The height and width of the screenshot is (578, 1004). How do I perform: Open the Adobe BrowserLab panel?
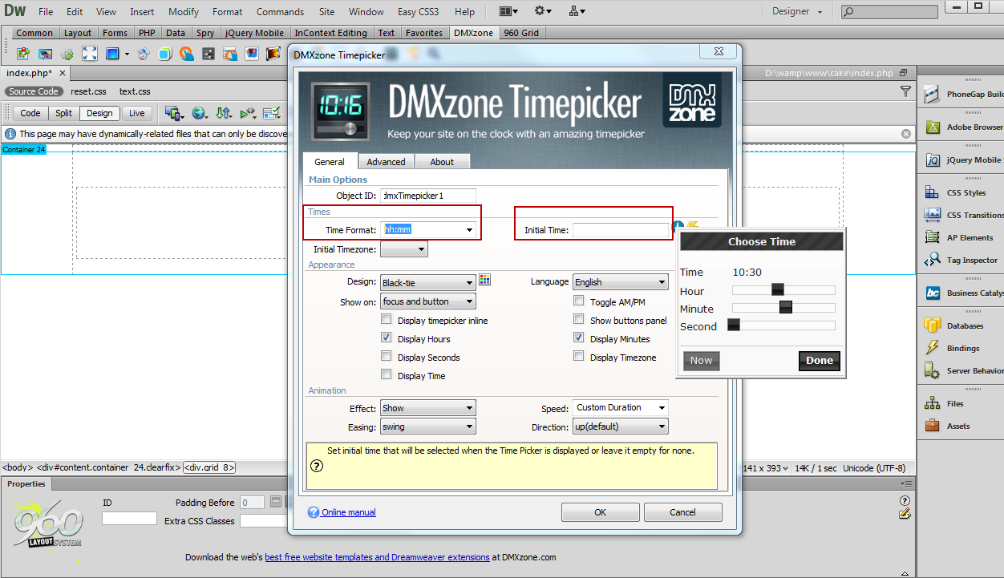[x=964, y=127]
